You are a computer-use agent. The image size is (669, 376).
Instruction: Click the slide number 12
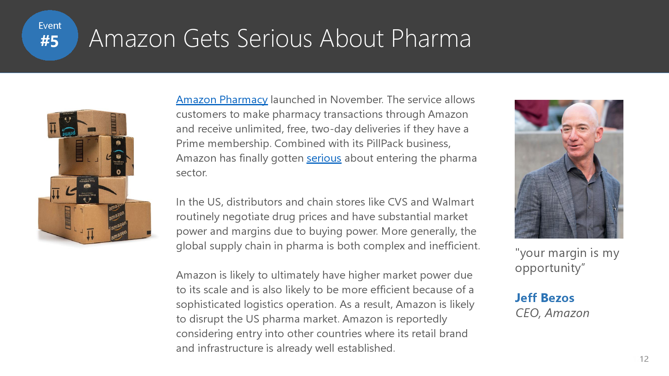(x=644, y=359)
